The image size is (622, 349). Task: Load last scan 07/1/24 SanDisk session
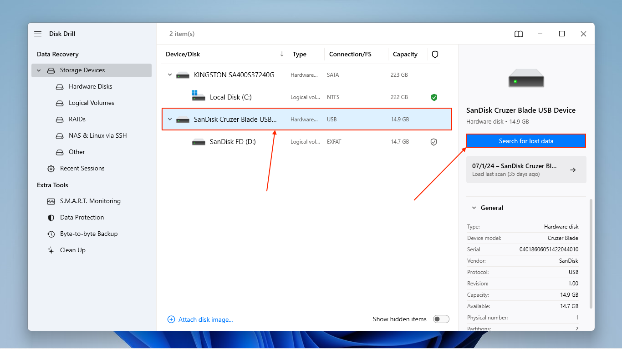(x=526, y=170)
